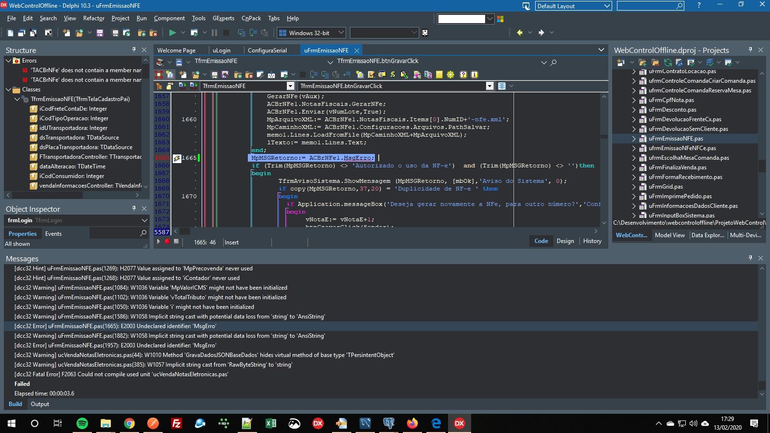Toggle the red record macro button
The height and width of the screenshot is (433, 770).
pos(167,242)
